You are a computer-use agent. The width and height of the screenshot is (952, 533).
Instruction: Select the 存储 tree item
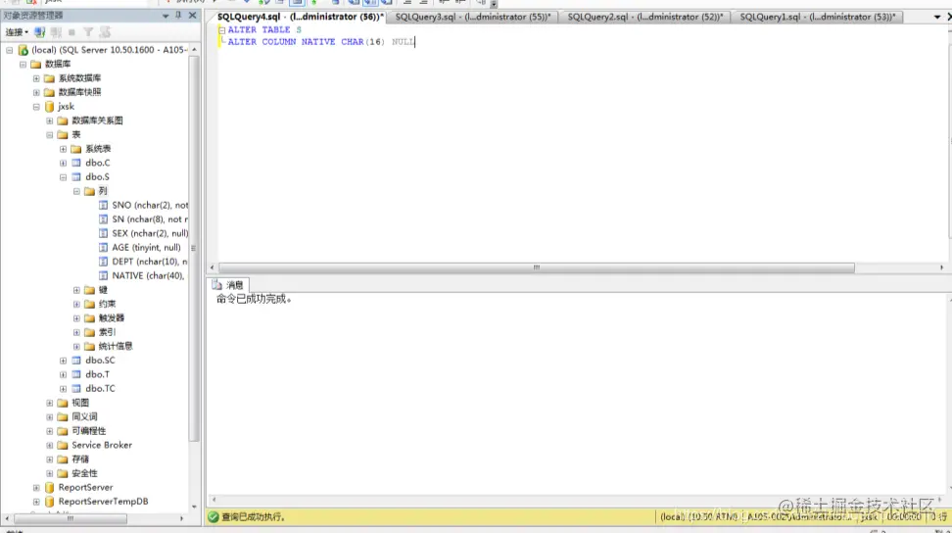pyautogui.click(x=80, y=460)
